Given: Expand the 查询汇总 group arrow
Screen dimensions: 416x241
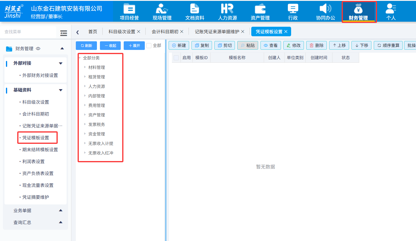Looking at the screenshot, I should [61, 222].
